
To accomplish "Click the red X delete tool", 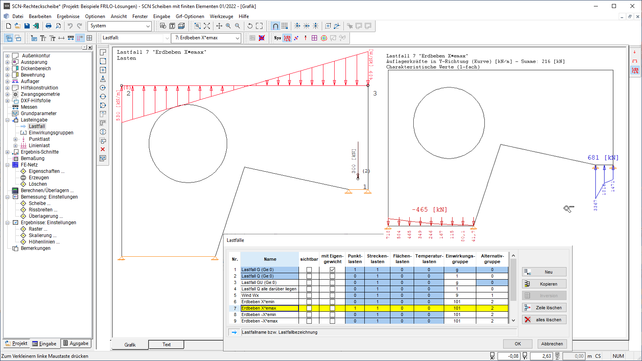I will point(103,149).
